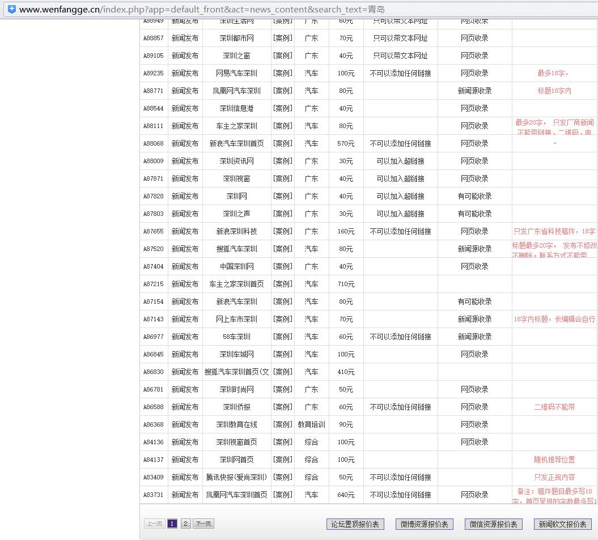Open 腾讯快报(爱尚深圳) site entry
This screenshot has width=598, height=540.
click(236, 477)
